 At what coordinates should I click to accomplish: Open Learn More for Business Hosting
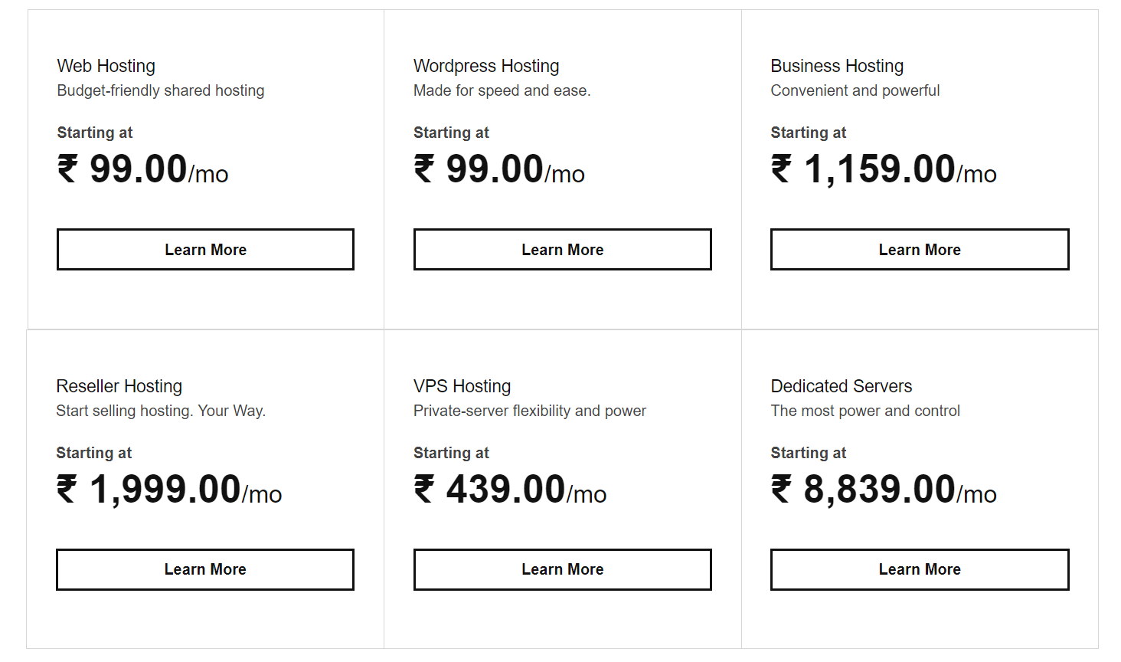[919, 250]
